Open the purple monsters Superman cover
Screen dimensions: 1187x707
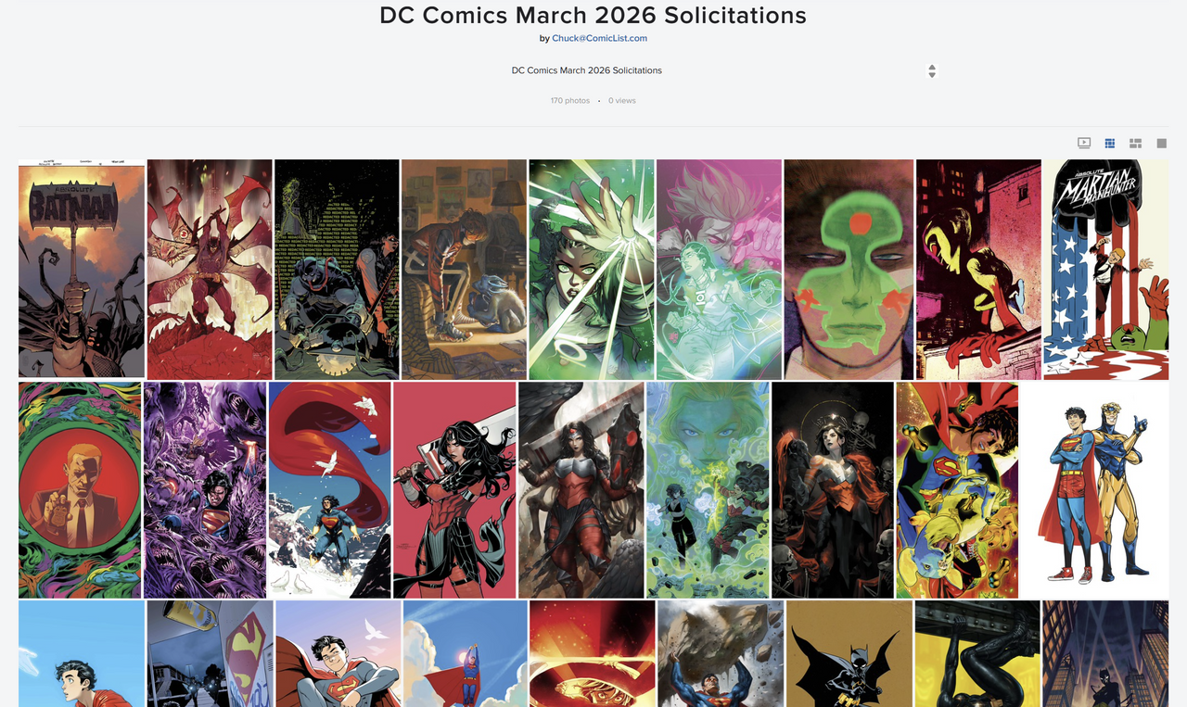205,490
